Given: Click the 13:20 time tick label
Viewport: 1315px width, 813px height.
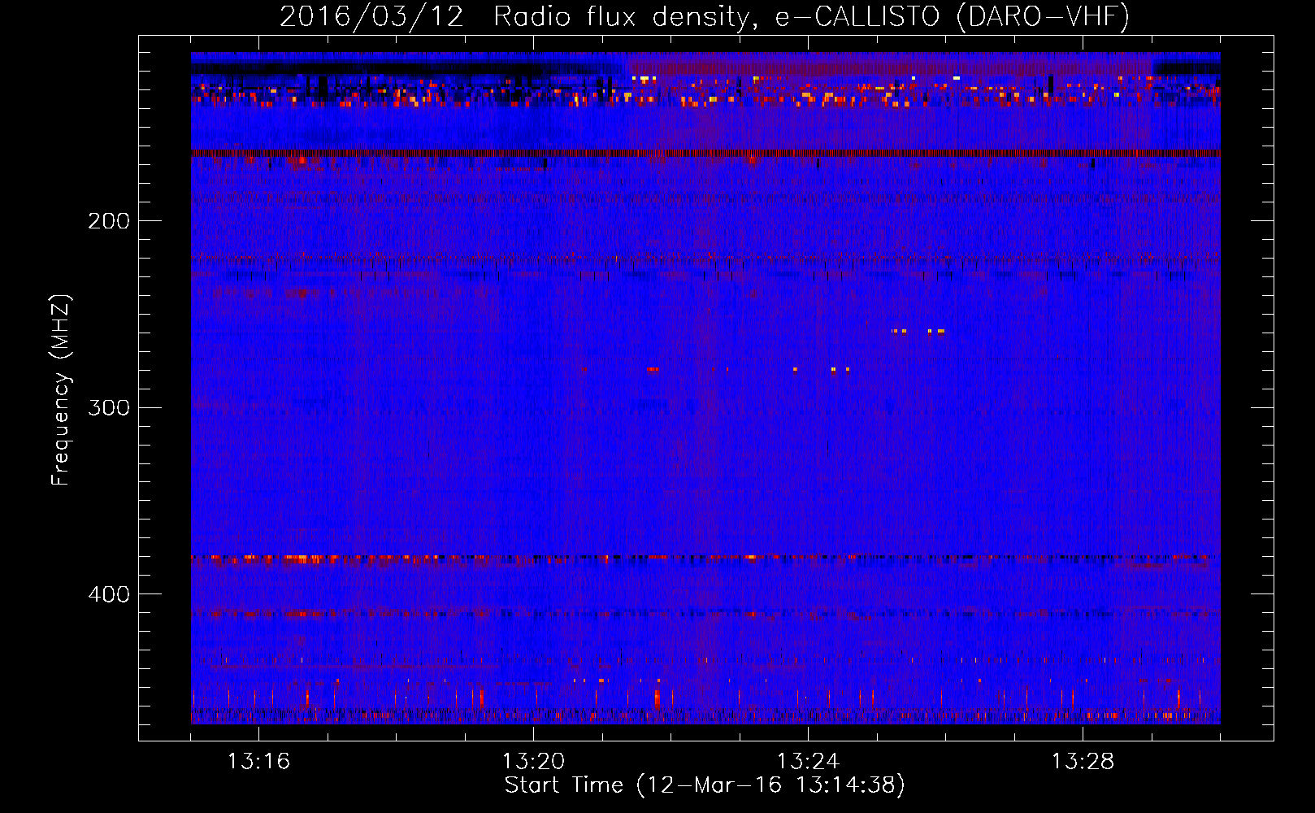Looking at the screenshot, I should [x=533, y=762].
